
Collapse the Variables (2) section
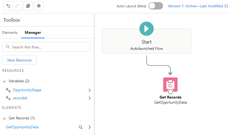pos(4,81)
